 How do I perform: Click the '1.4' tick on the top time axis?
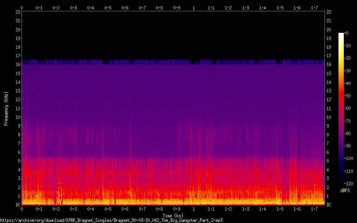pos(262,8)
